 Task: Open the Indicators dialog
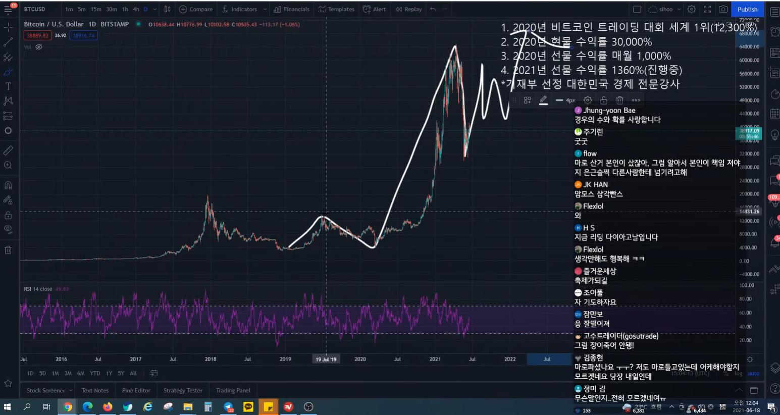[x=240, y=9]
